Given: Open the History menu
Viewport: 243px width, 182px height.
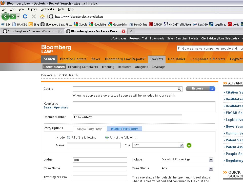Looking at the screenshot, I should pos(32,9).
